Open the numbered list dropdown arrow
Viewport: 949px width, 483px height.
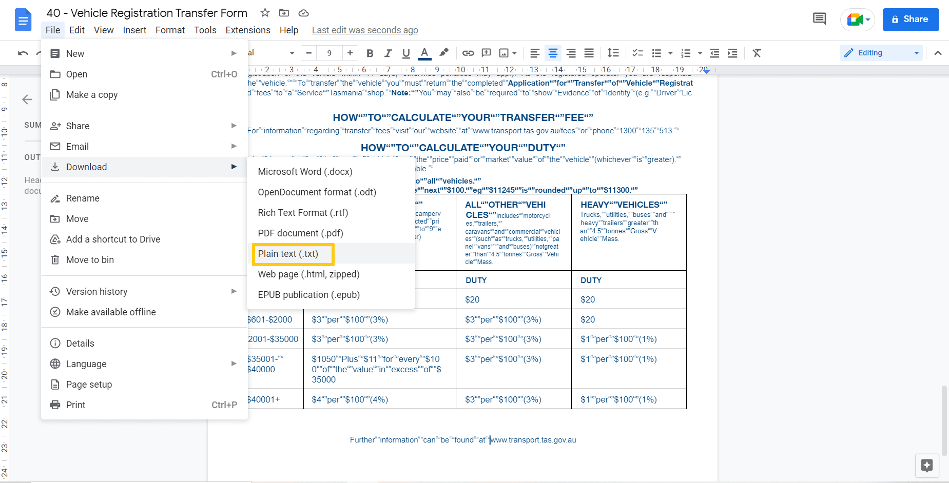700,53
